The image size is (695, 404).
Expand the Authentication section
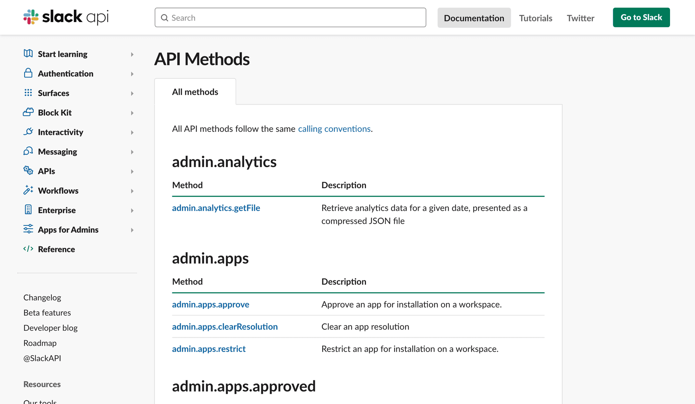pyautogui.click(x=132, y=74)
